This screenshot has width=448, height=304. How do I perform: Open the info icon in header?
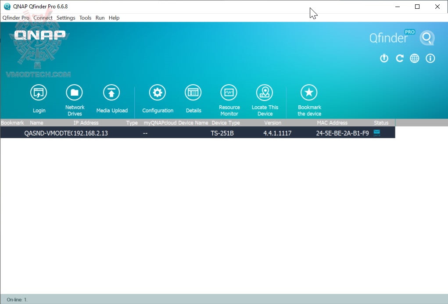430,58
